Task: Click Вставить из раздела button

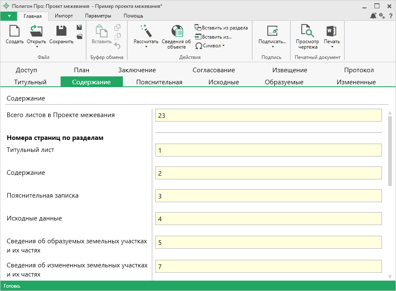Action: 221,28
